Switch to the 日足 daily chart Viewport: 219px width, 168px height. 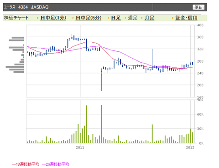click(x=116, y=18)
